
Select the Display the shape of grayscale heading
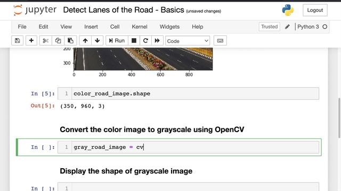[x=126, y=171]
